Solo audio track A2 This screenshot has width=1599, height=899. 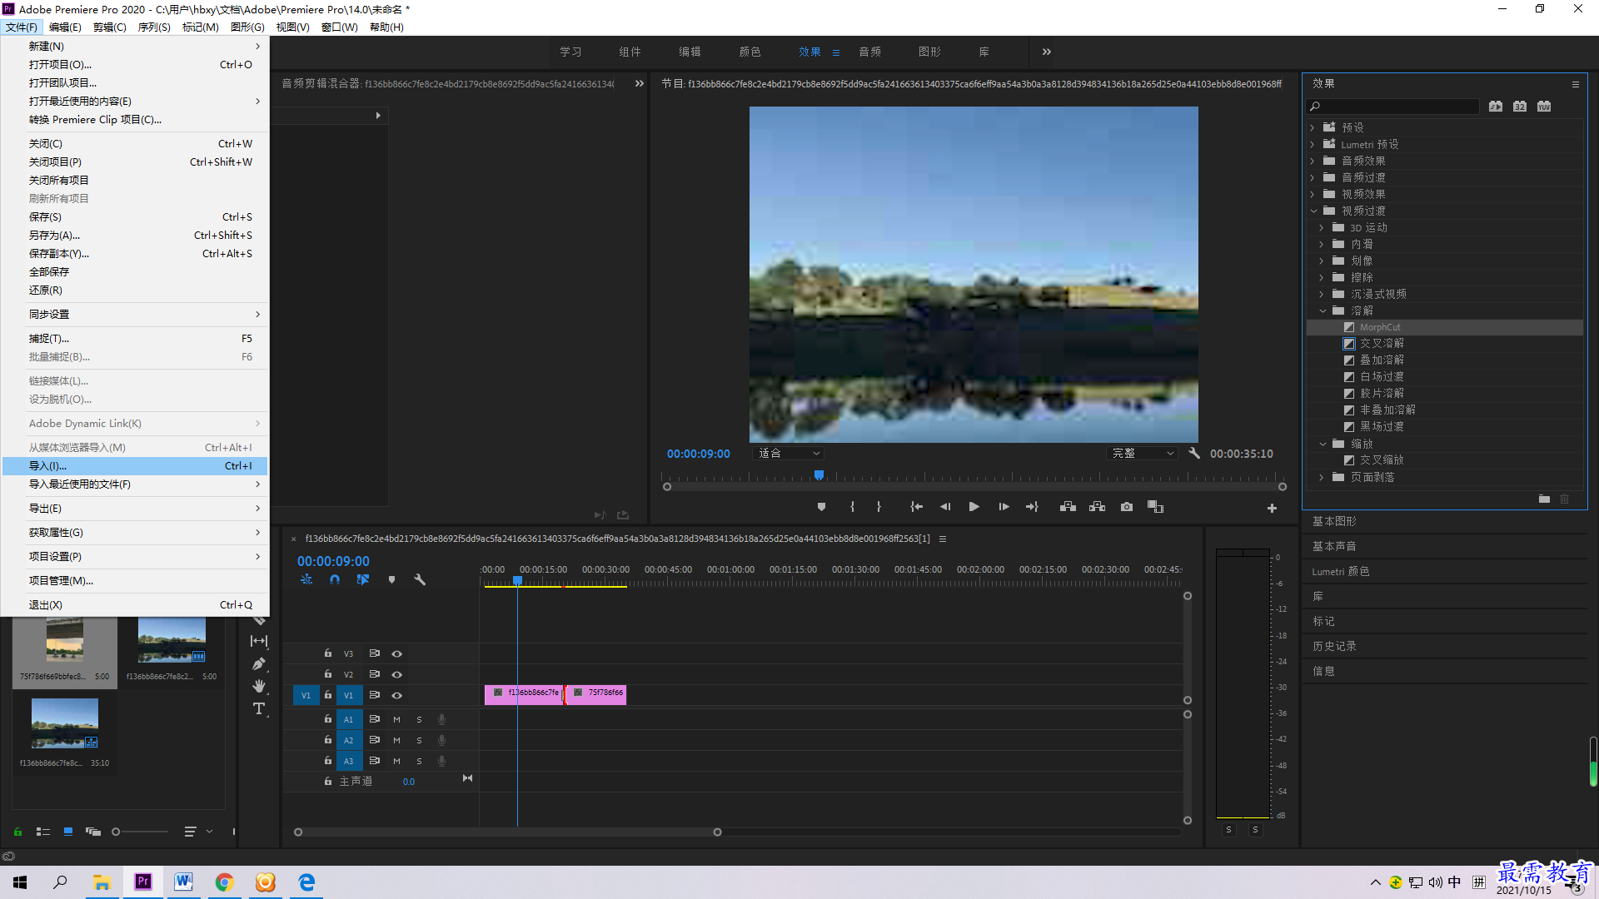[419, 740]
